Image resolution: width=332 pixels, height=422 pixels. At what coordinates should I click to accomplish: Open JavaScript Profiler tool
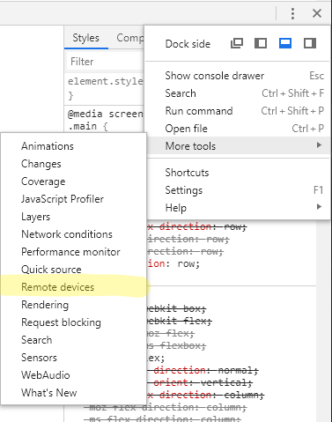73,199
